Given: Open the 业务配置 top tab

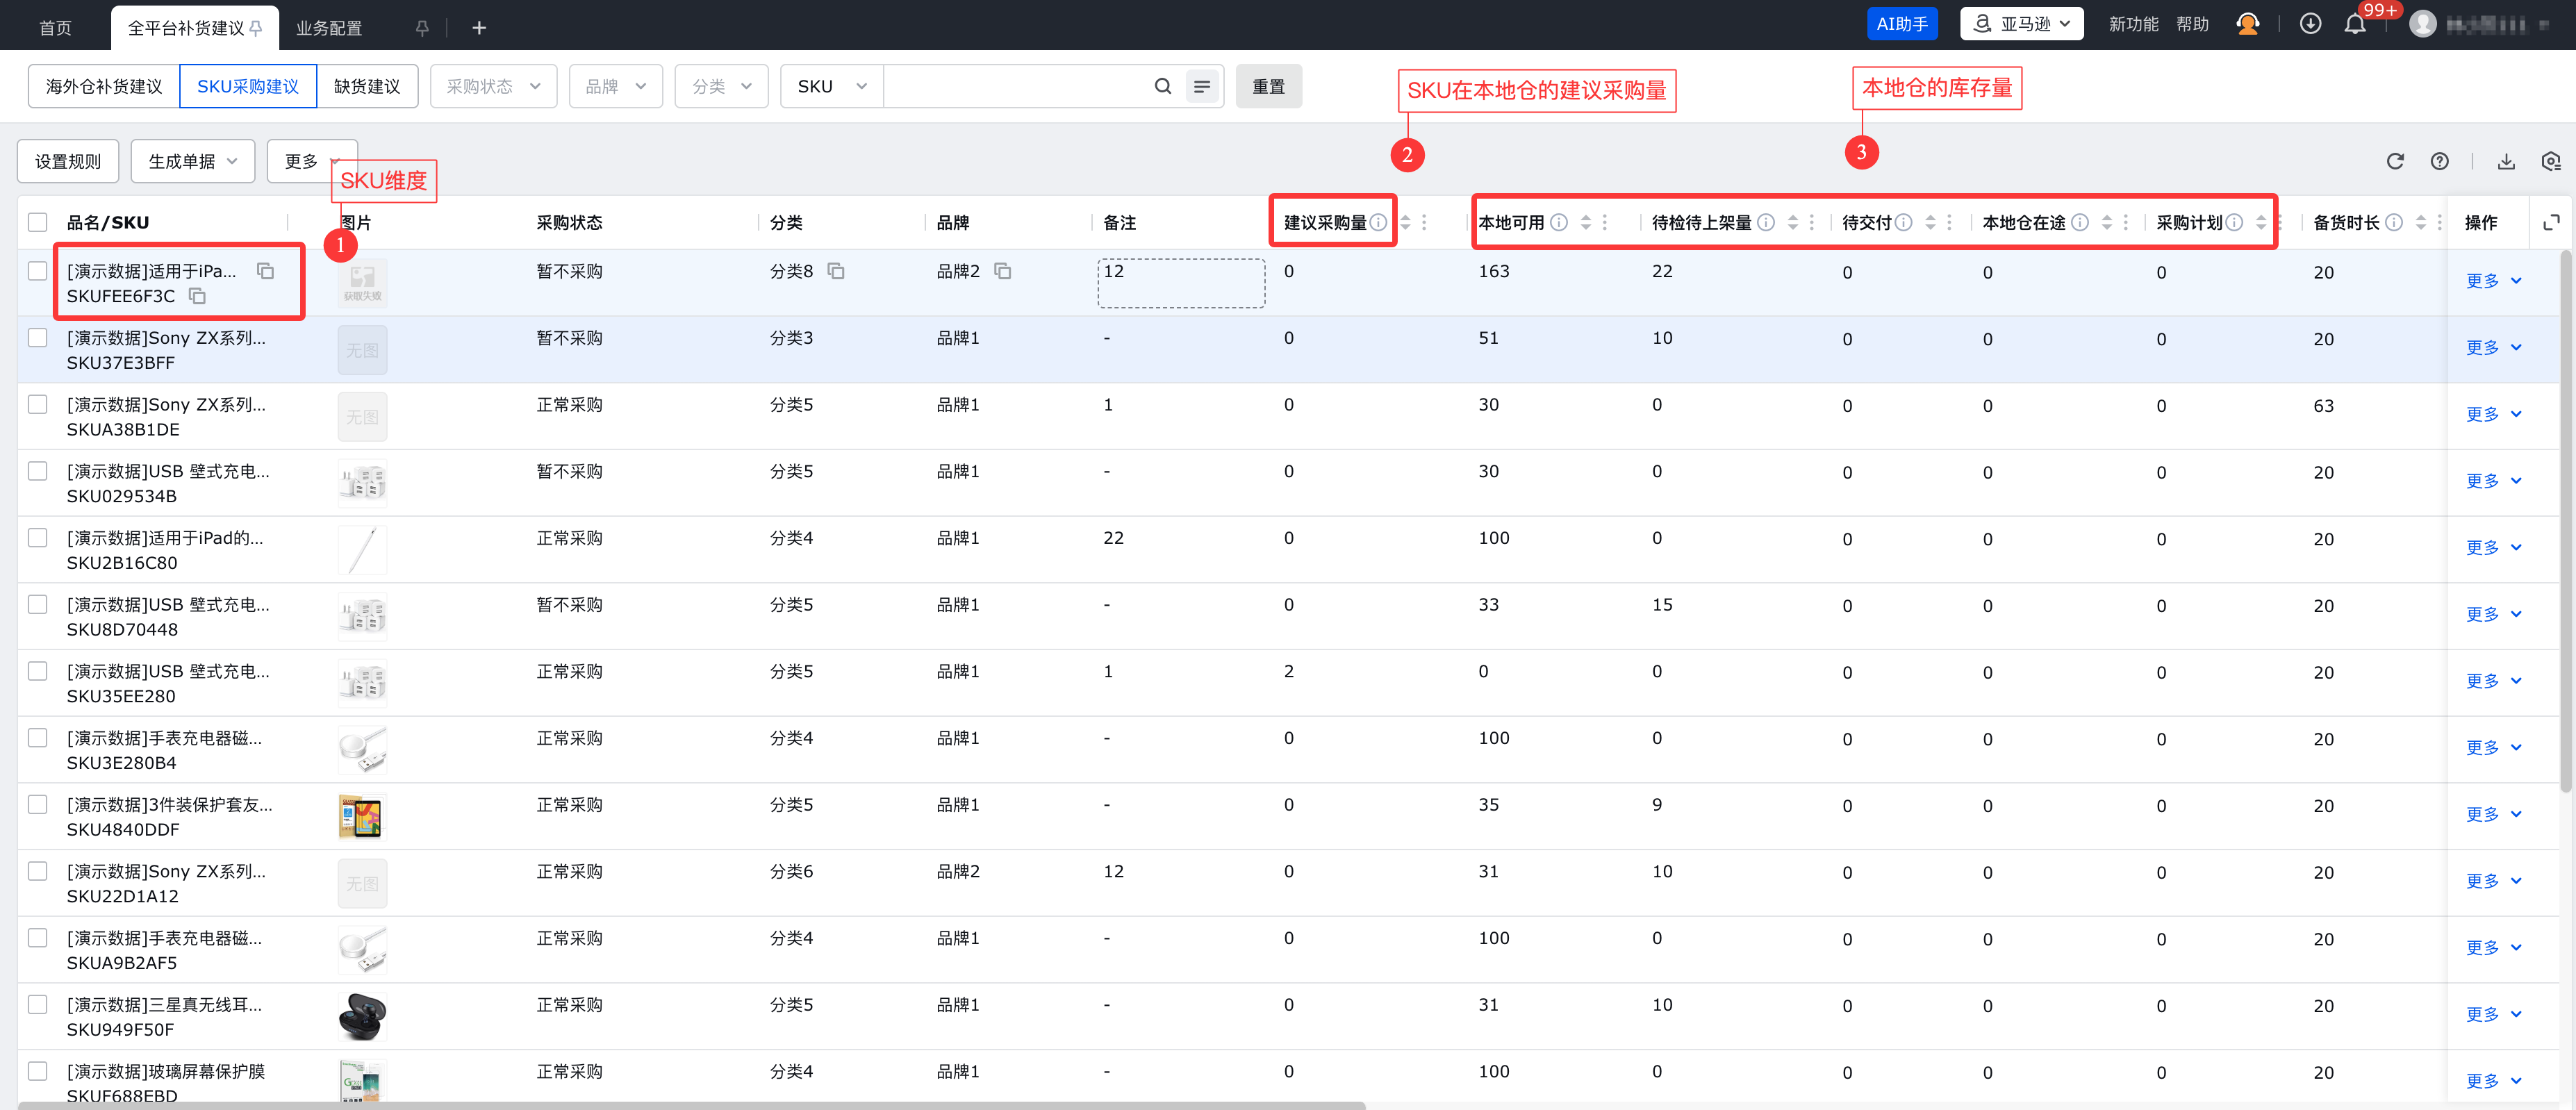Looking at the screenshot, I should [x=329, y=28].
